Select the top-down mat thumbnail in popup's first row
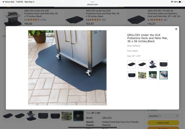This screenshot has width=185, height=129. pos(163,64)
